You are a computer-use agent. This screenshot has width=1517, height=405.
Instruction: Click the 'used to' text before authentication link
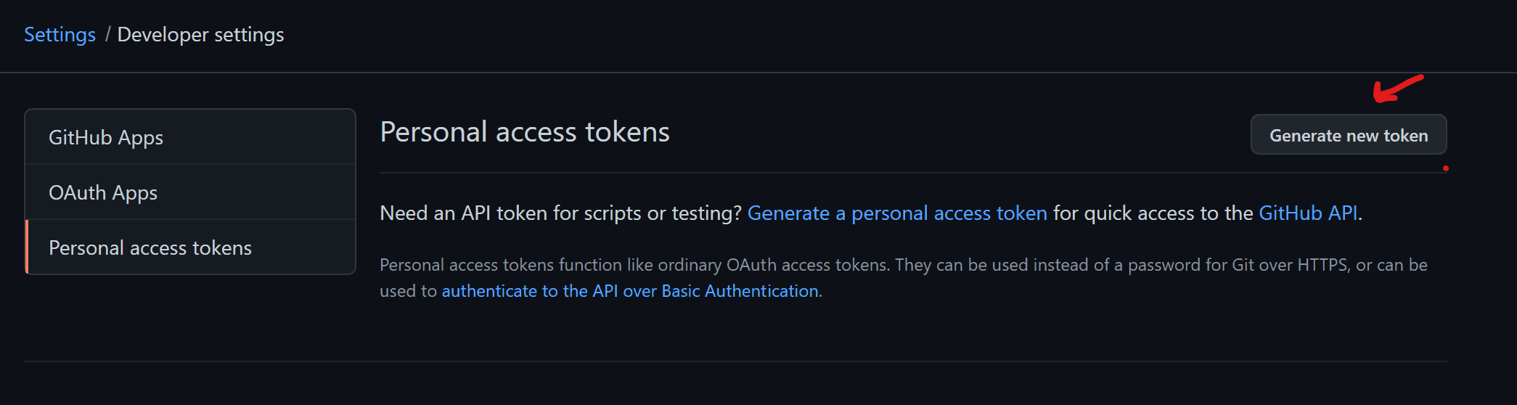pyautogui.click(x=408, y=291)
